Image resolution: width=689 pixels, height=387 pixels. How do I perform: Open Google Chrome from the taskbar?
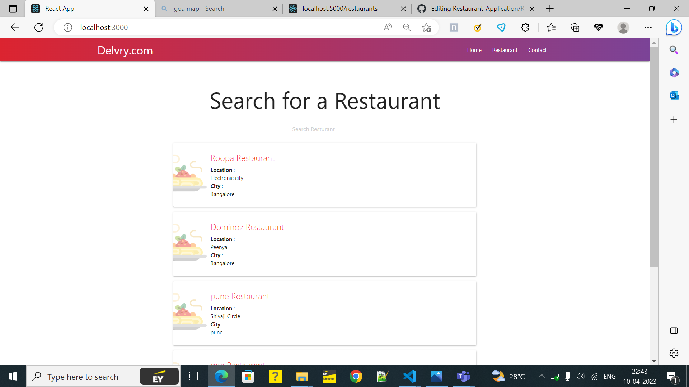(356, 376)
